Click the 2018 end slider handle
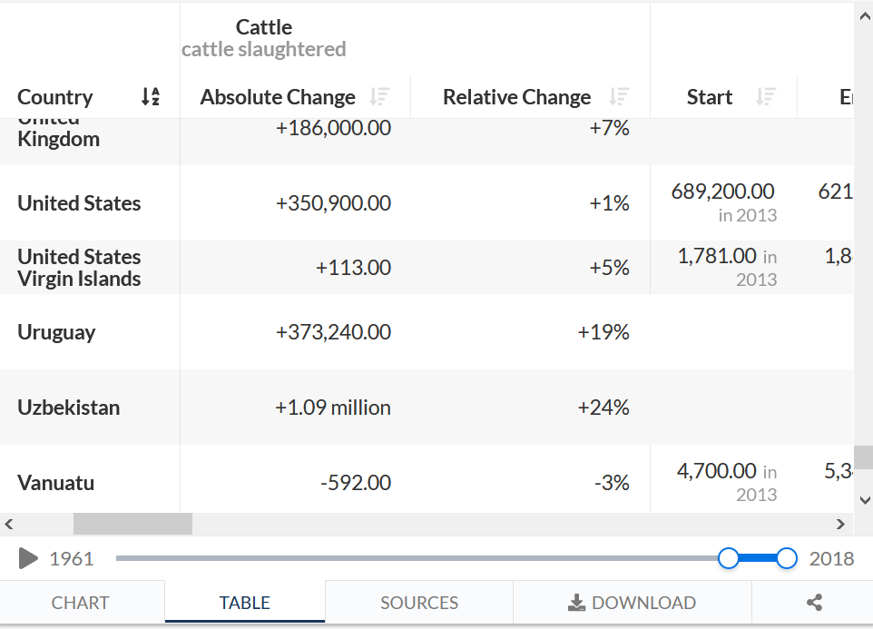 point(786,558)
